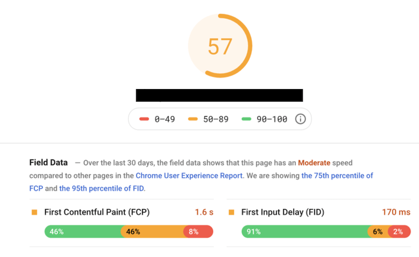The image size is (419, 257).
Task: Click the green 91% FID bar segment
Action: (x=304, y=232)
